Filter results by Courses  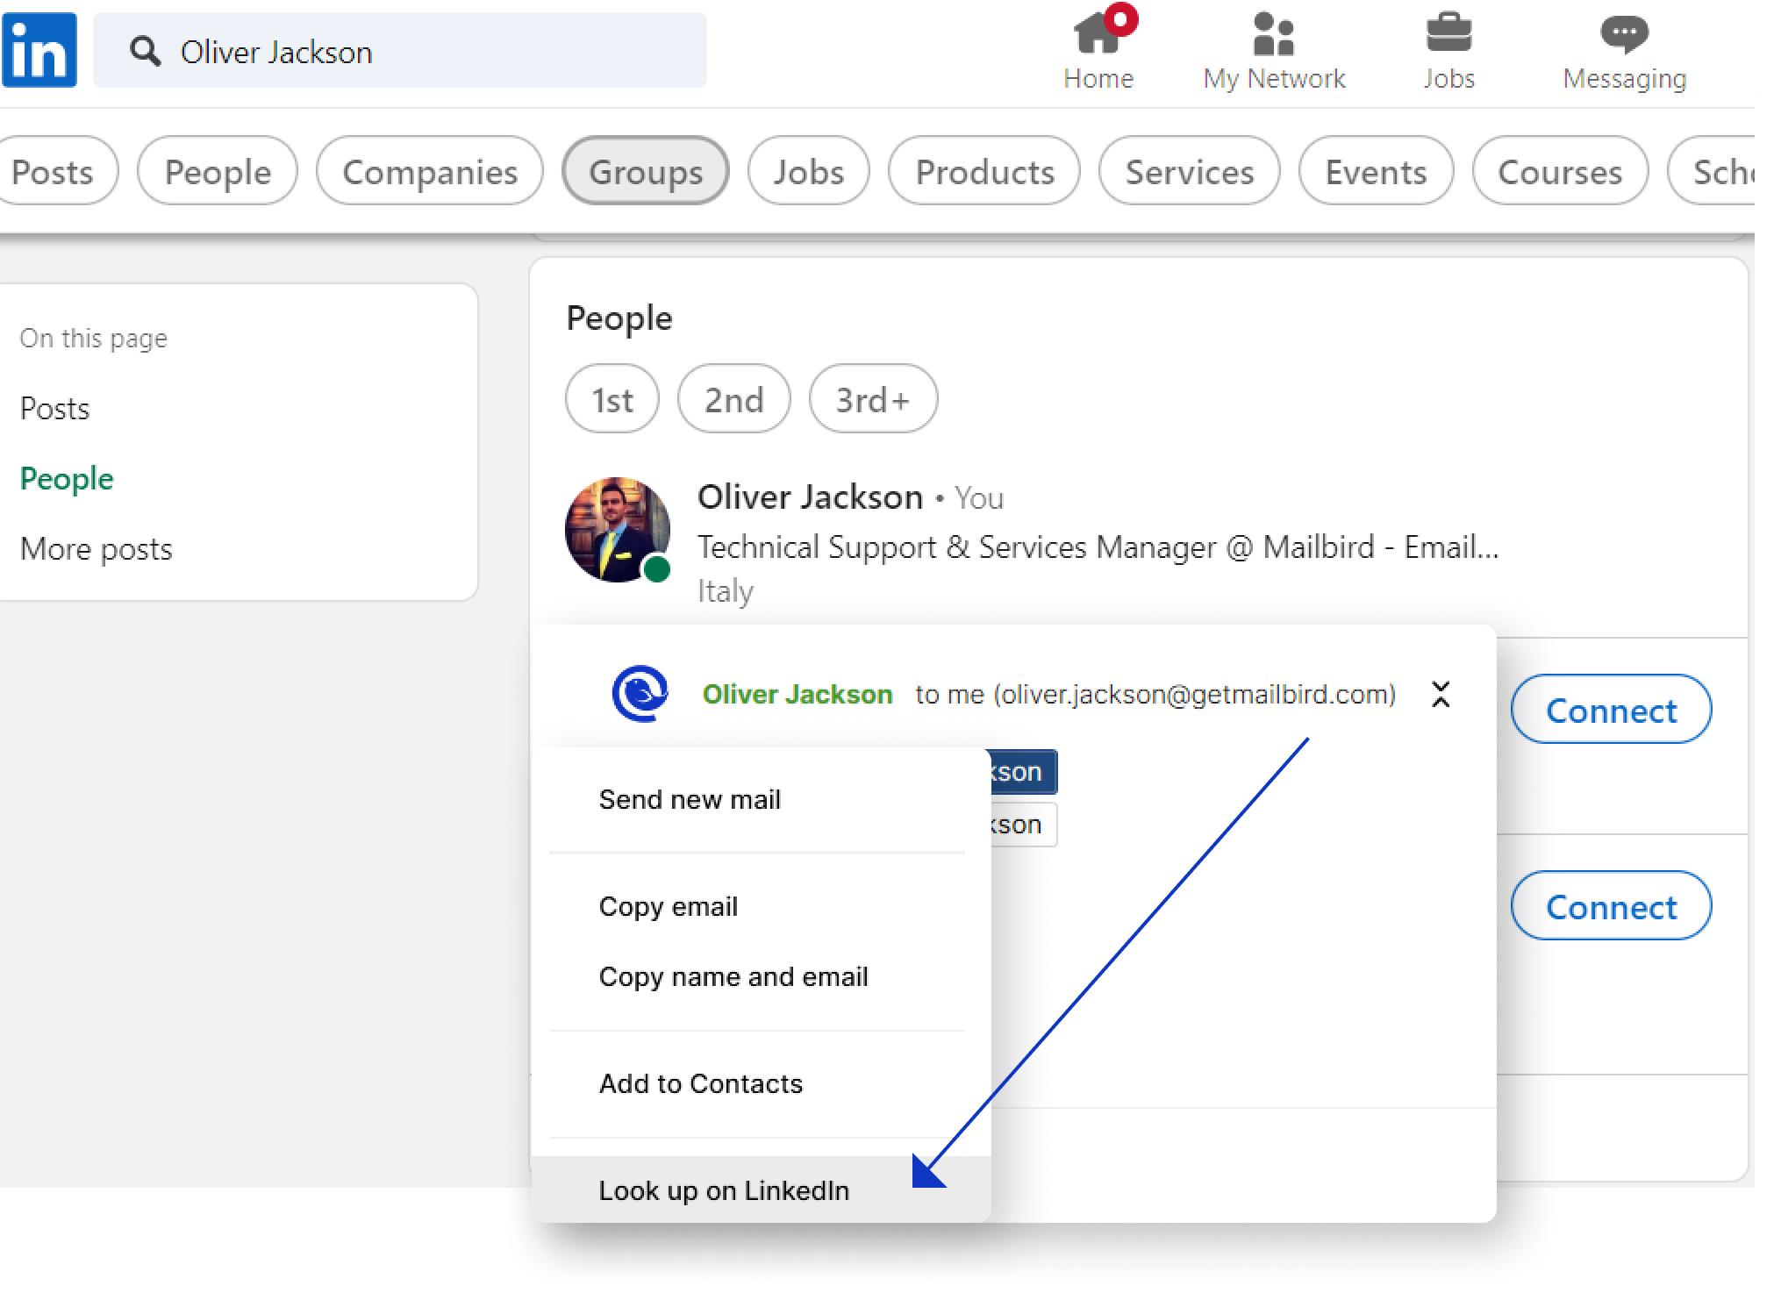(x=1560, y=171)
